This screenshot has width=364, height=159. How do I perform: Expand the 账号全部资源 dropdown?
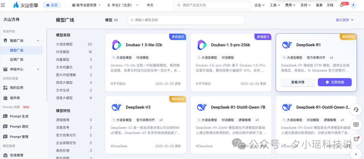pos(86,5)
